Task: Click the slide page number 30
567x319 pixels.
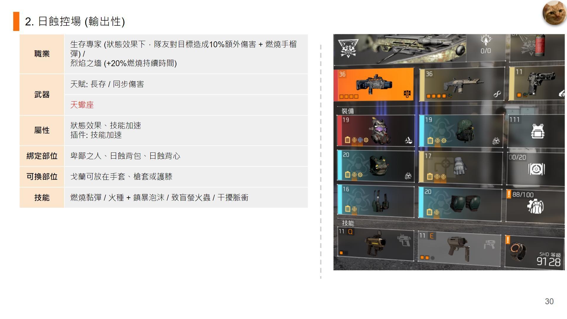Action: tap(549, 301)
